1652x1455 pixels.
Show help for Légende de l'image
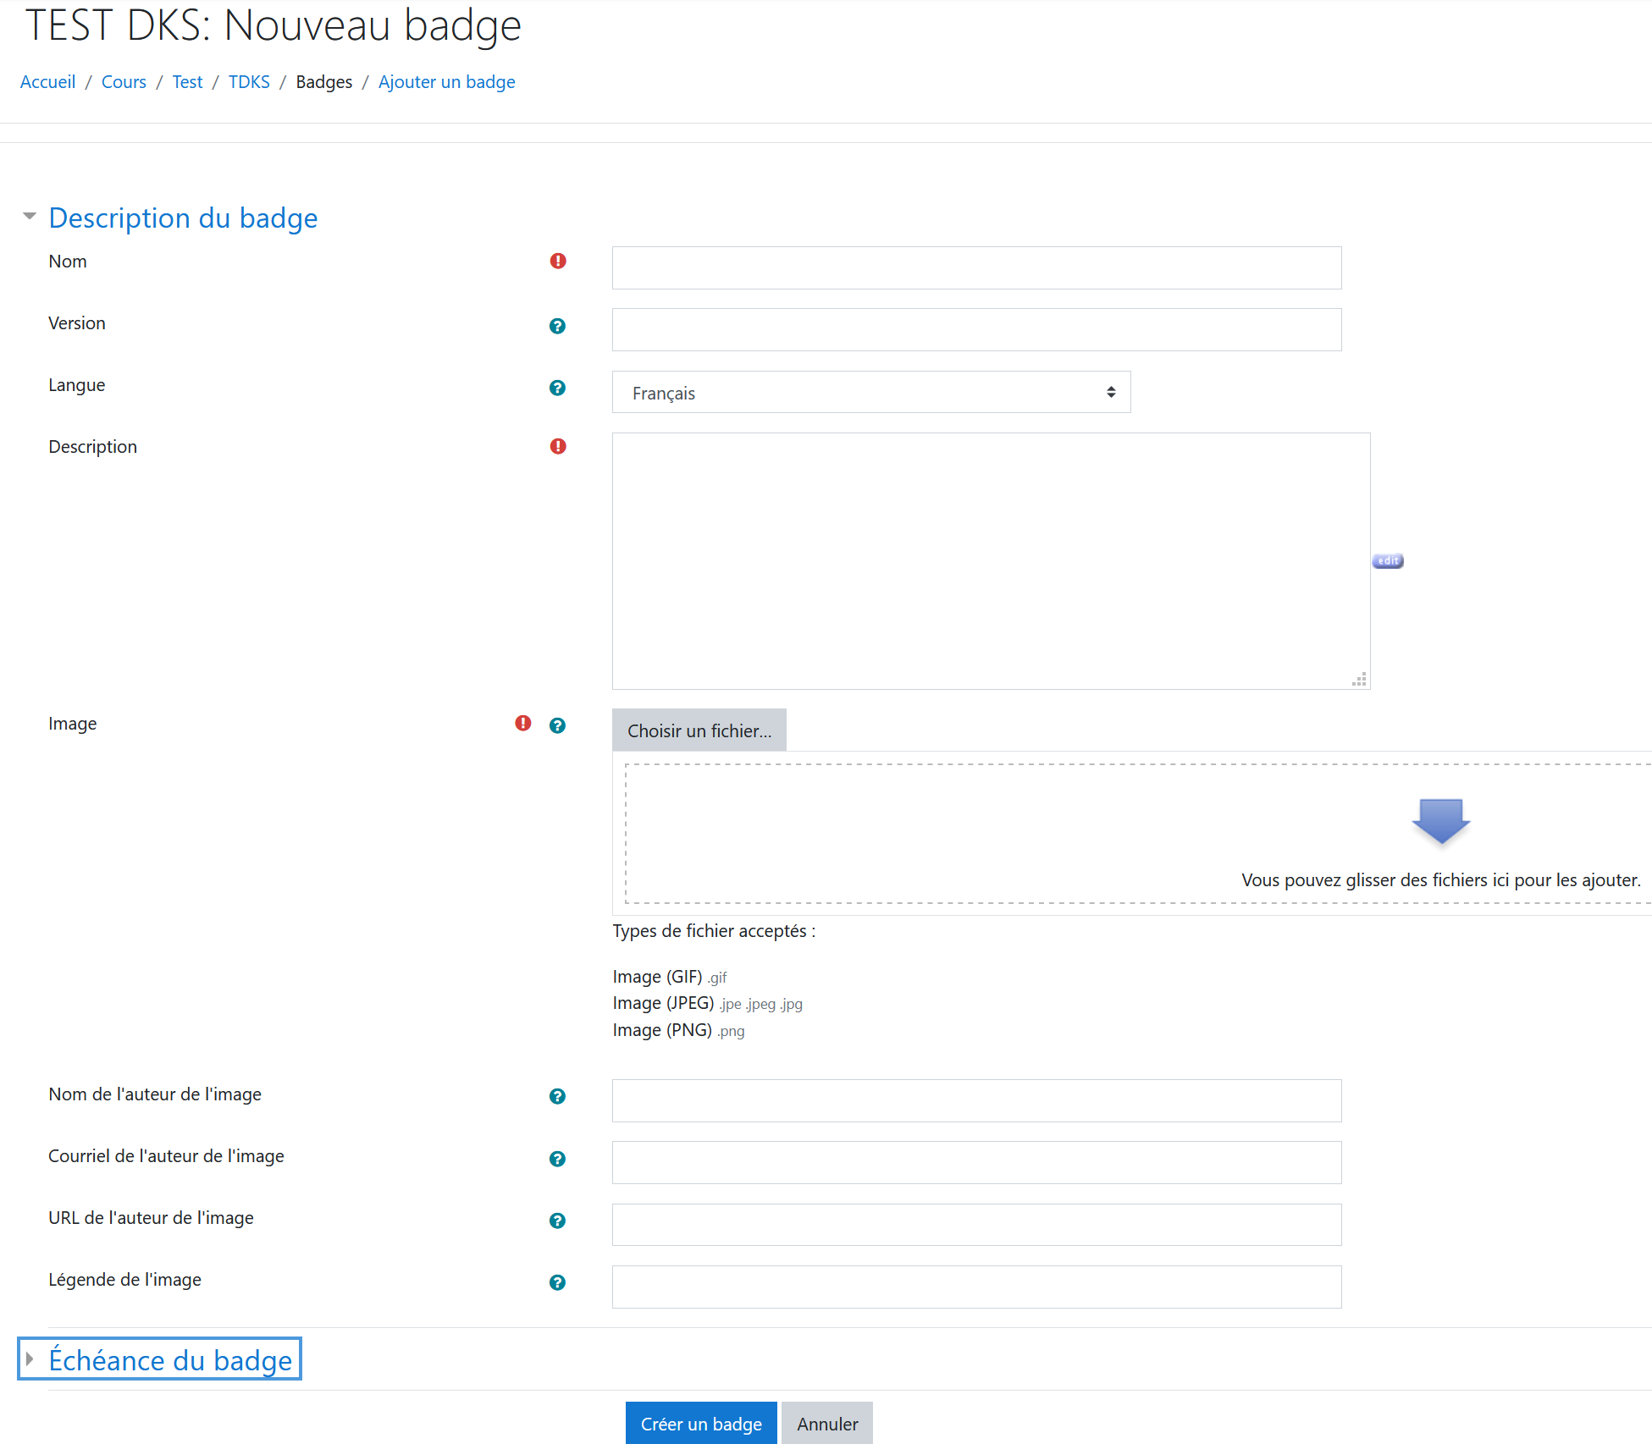tap(557, 1282)
